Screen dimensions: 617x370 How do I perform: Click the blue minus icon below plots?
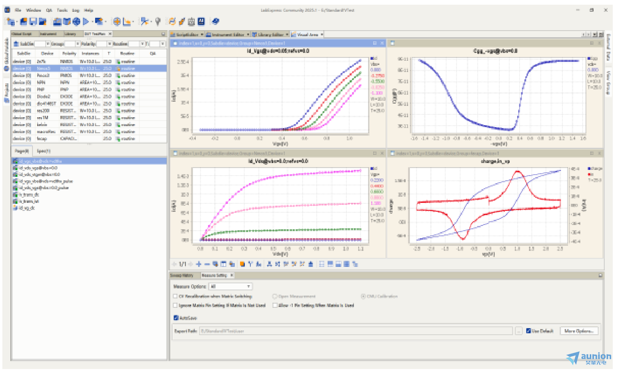207,264
